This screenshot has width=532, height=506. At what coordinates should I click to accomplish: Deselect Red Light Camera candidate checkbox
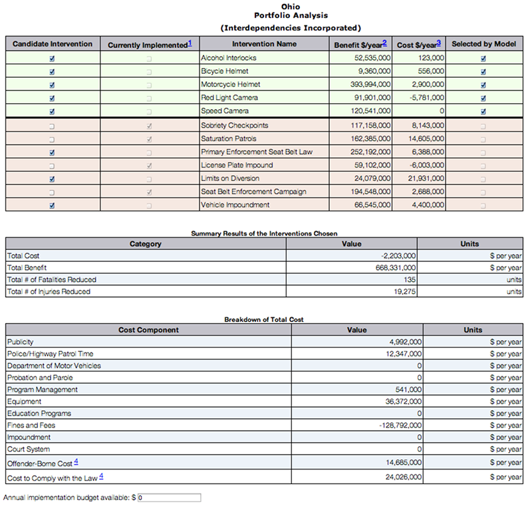click(52, 98)
